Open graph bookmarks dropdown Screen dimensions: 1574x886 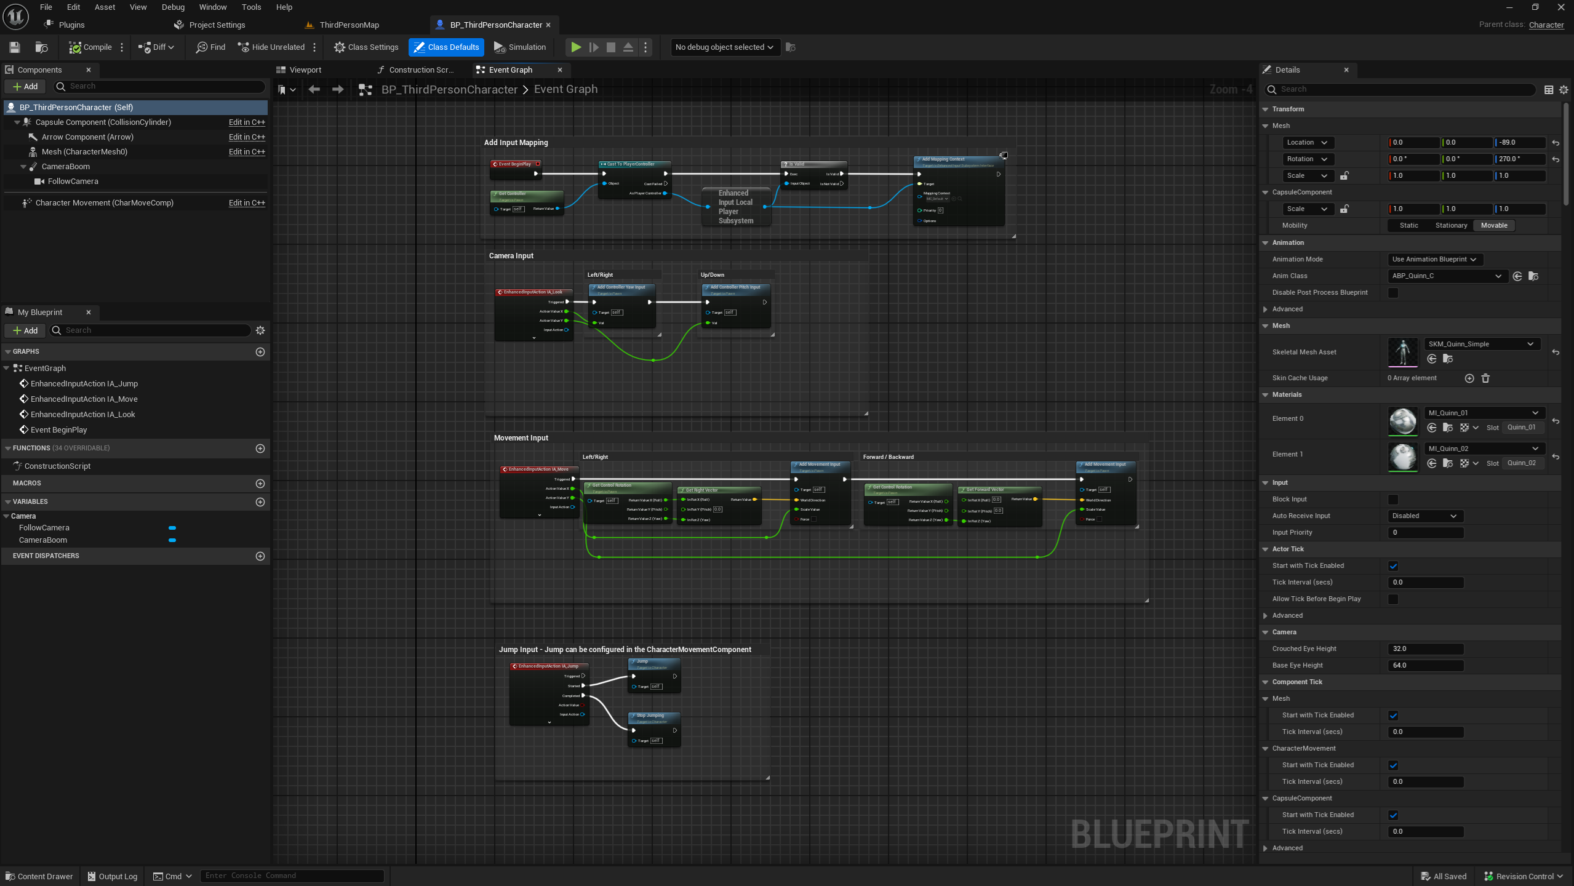coord(287,90)
